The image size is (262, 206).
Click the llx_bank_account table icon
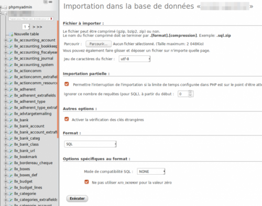[x=11, y=126]
